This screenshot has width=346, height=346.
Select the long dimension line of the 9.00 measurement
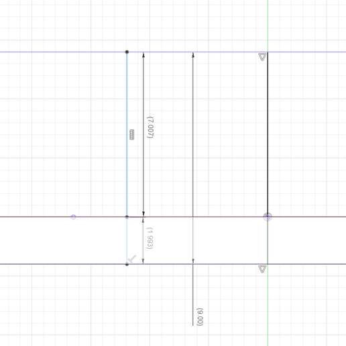click(193, 189)
